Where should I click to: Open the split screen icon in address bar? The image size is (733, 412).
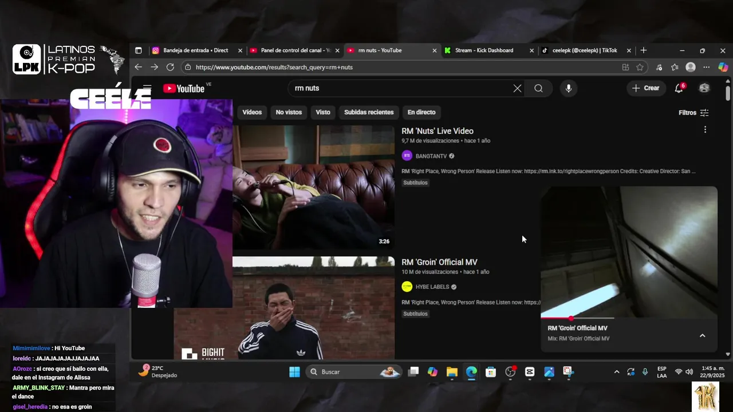tap(625, 67)
